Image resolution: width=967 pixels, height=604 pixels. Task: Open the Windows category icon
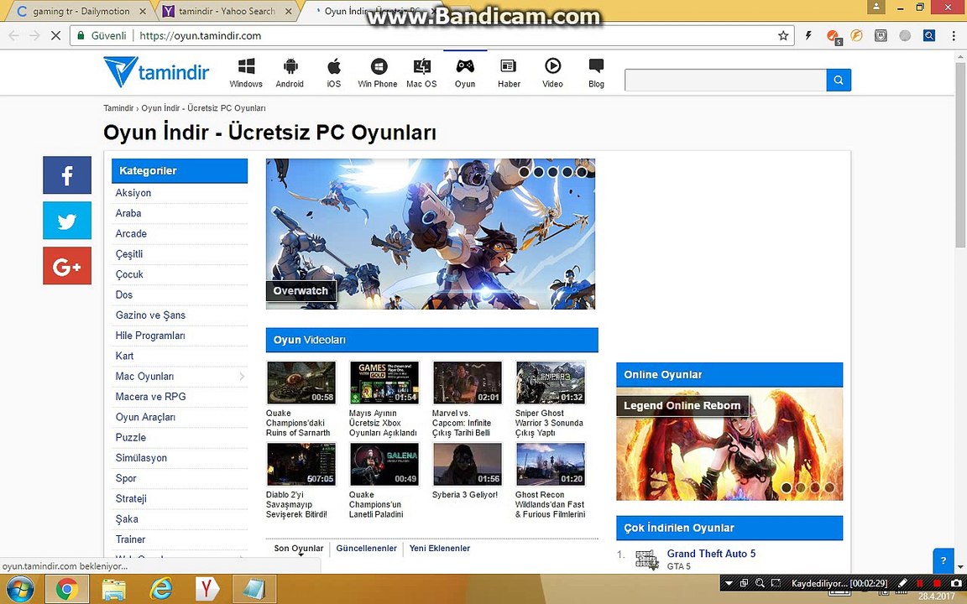[246, 67]
